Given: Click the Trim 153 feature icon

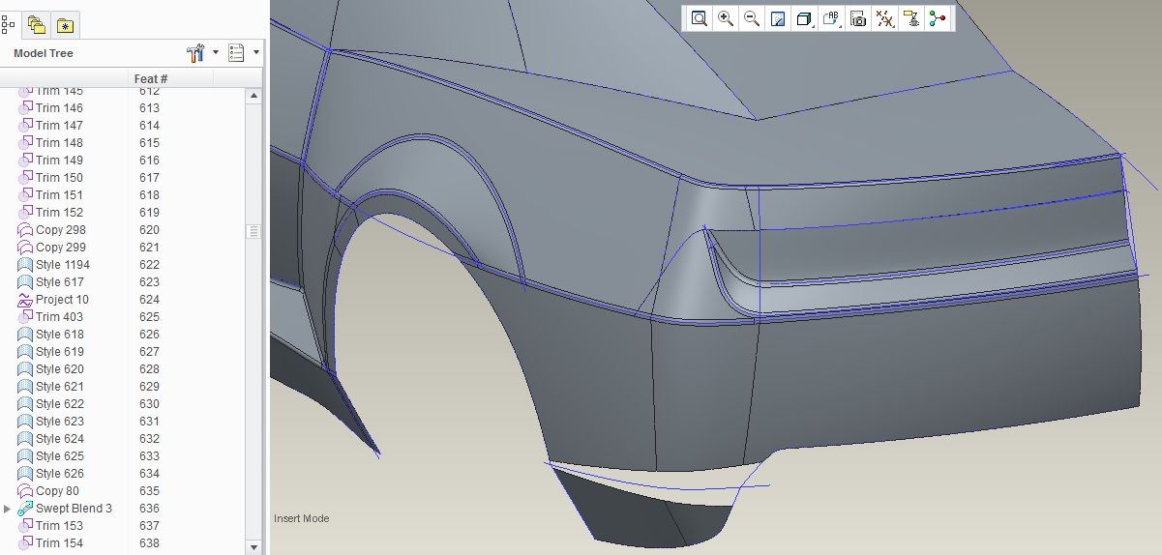Looking at the screenshot, I should (25, 526).
